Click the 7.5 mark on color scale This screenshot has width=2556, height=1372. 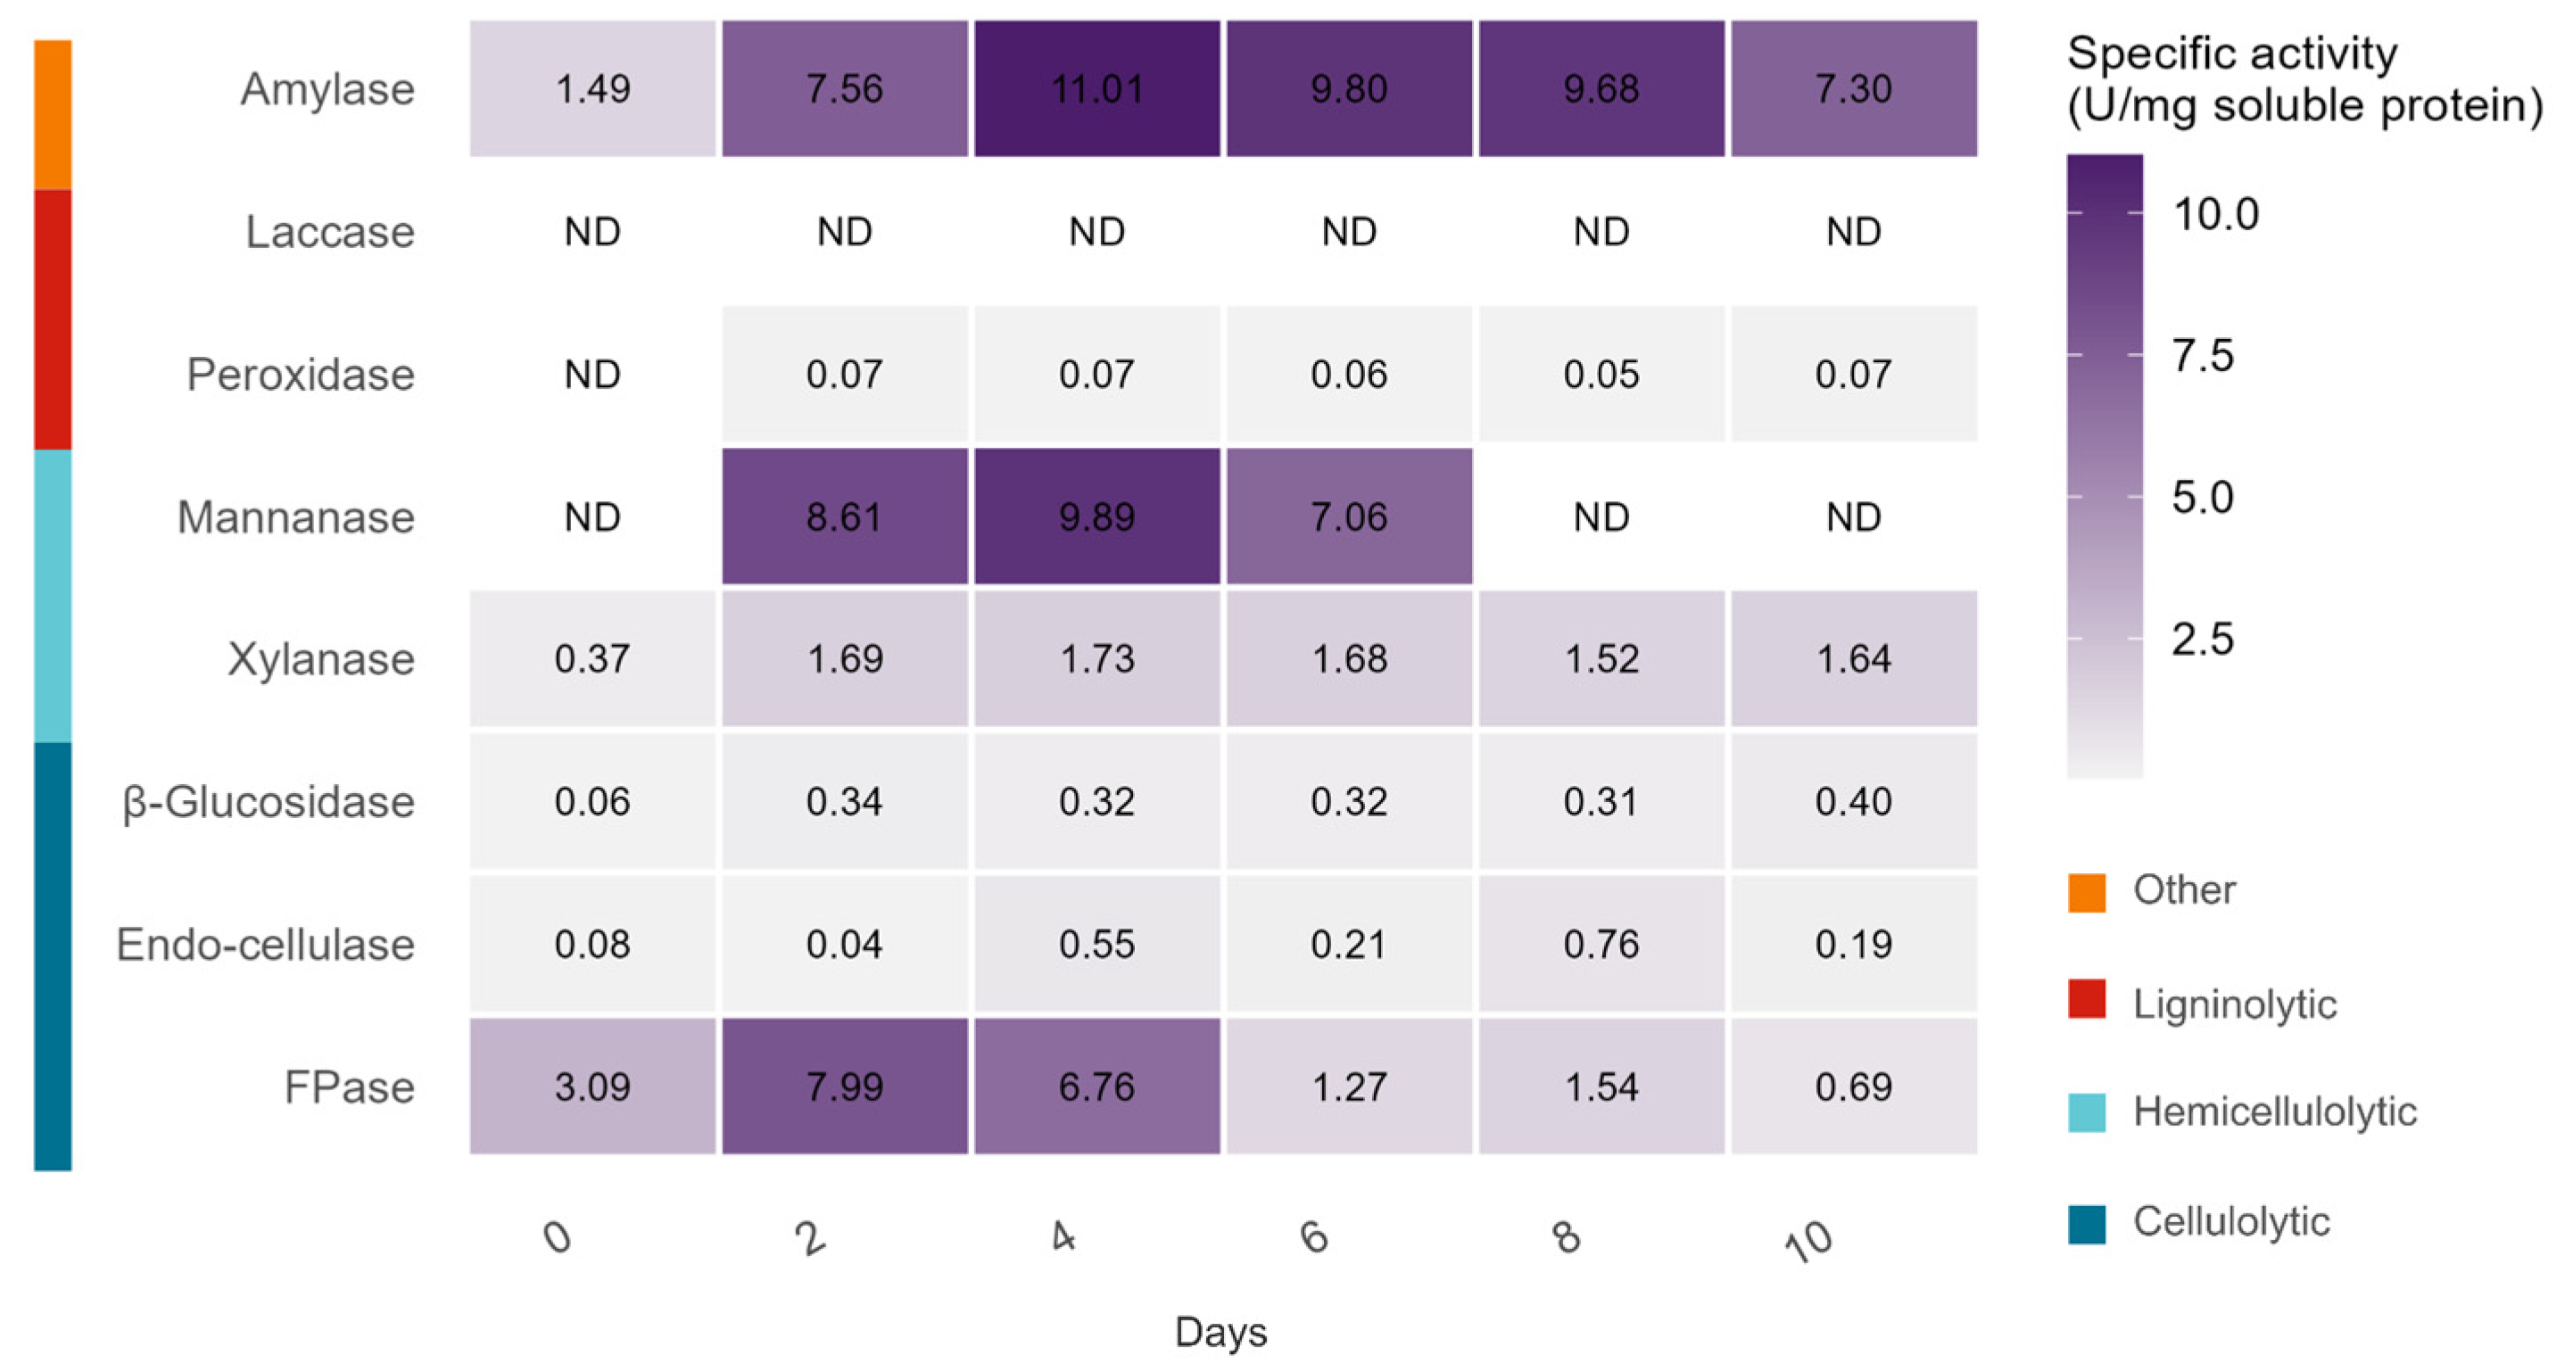pyautogui.click(x=2202, y=355)
